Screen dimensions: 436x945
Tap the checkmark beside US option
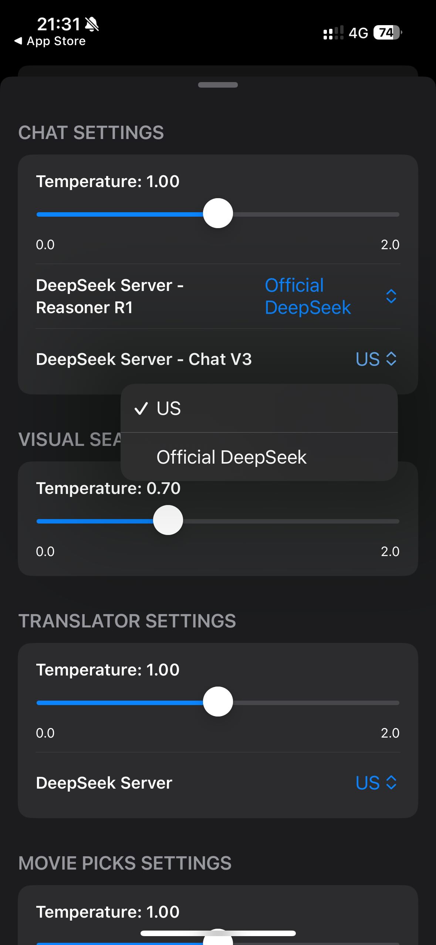pyautogui.click(x=141, y=409)
